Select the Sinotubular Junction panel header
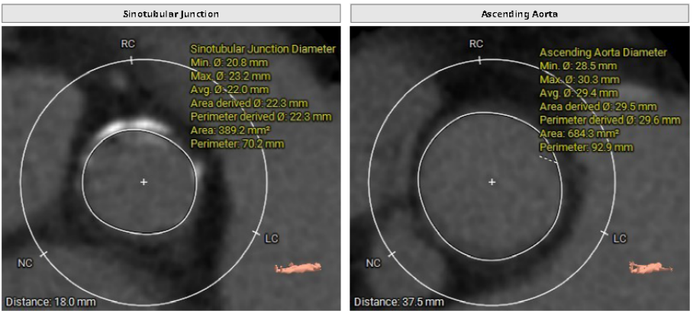The width and height of the screenshot is (693, 314). pyautogui.click(x=171, y=14)
